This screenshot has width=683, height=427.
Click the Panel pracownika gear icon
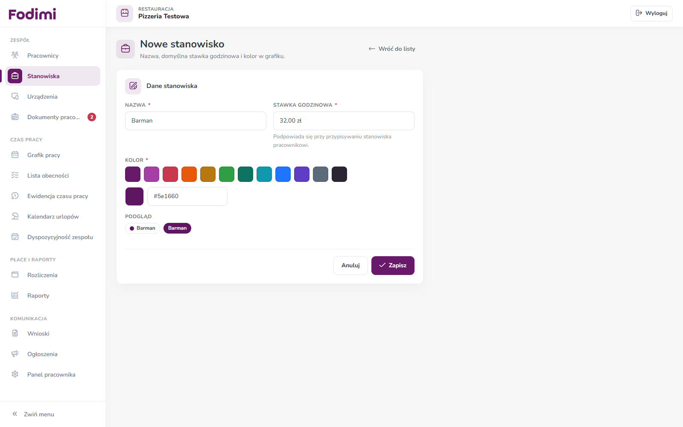pos(15,374)
